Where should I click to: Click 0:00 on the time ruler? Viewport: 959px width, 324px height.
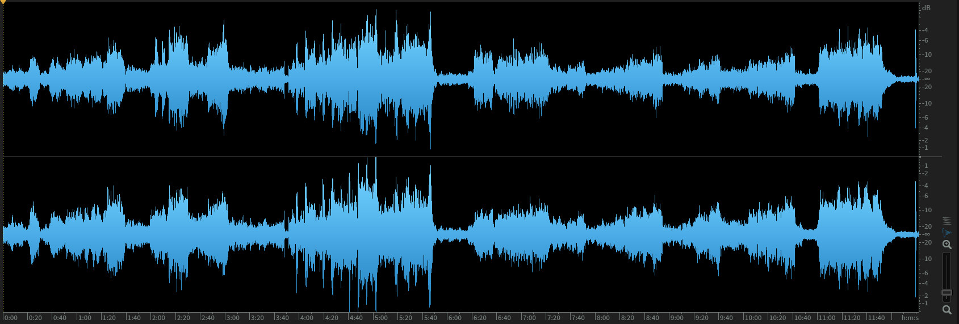tap(10, 318)
